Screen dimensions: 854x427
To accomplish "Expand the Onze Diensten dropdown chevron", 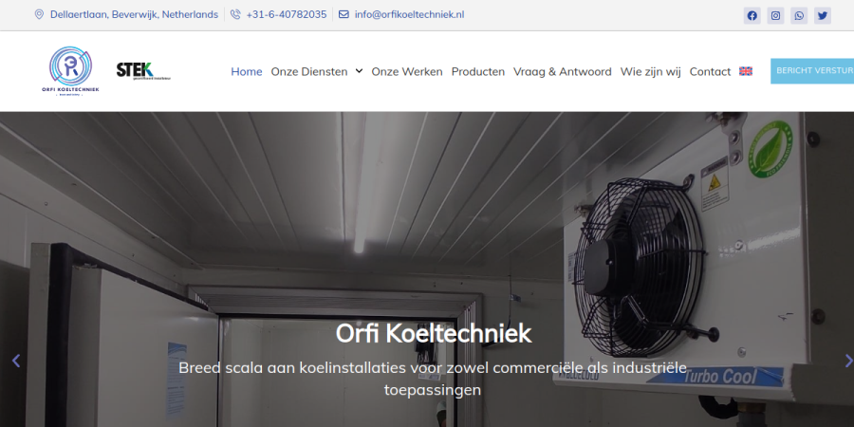I will (x=359, y=71).
